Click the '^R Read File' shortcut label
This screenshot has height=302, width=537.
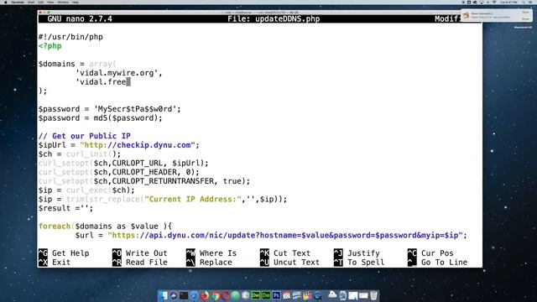point(140,263)
